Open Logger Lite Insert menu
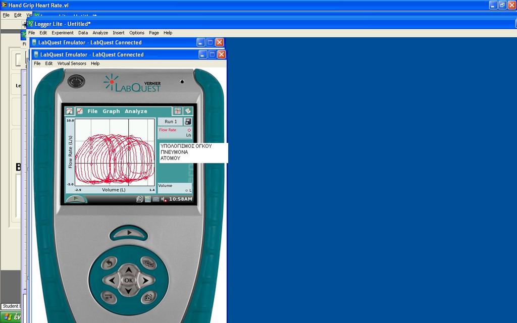Viewport: 517px width, 323px height. 118,33
